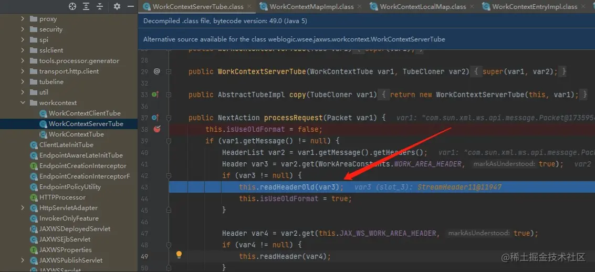This screenshot has width=595, height=272.
Task: Expand the tubeline package
Action: [23, 81]
